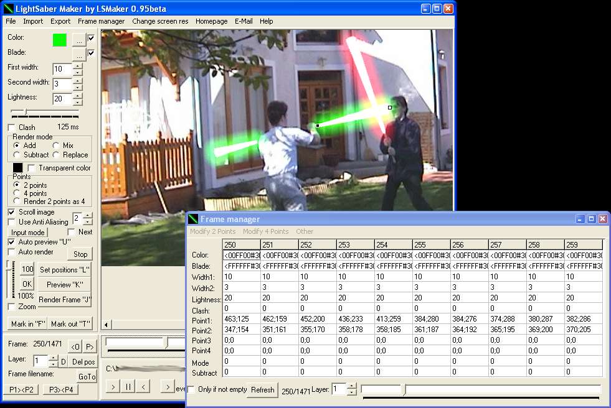611x408 pixels.
Task: Click the Refresh button in Frame manager
Action: (263, 389)
